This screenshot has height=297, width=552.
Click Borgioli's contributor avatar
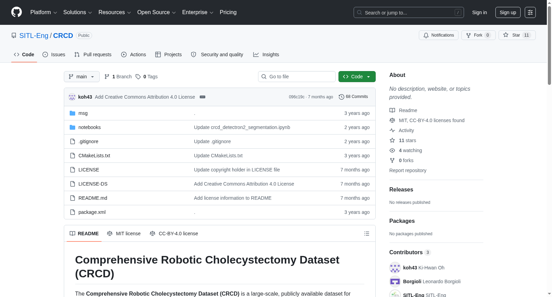[395, 281]
